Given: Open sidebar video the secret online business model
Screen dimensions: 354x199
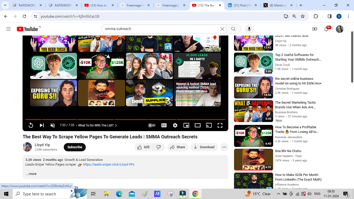Looking at the screenshot, I should 298,81.
